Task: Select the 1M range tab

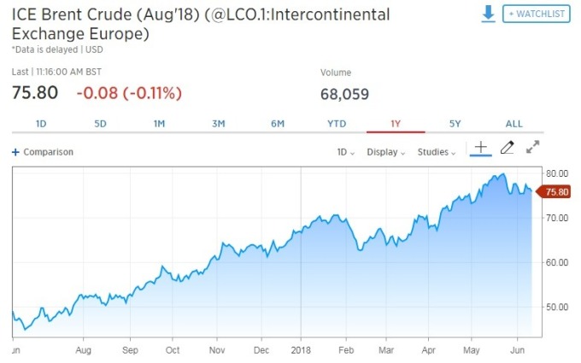Action: [x=159, y=124]
